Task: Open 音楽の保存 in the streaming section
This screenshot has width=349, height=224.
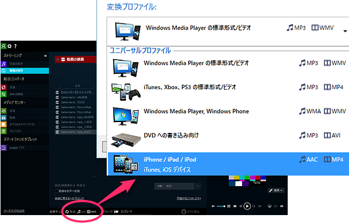Action: [x=25, y=64]
